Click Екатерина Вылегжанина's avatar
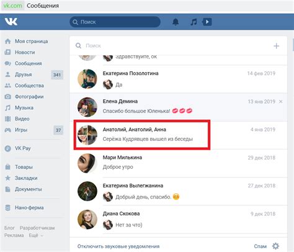 click(87, 191)
